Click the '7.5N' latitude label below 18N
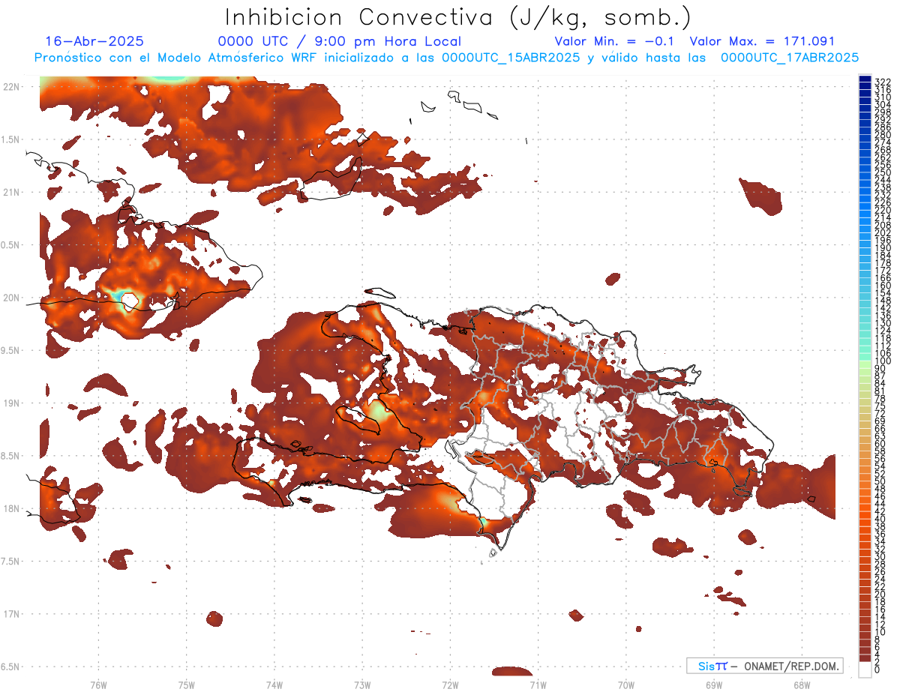900x695 pixels. (x=10, y=562)
